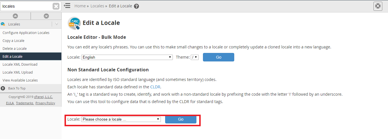Viewport: 388px width, 139px height.
Task: Open the English locale dropdown
Action: pyautogui.click(x=127, y=57)
